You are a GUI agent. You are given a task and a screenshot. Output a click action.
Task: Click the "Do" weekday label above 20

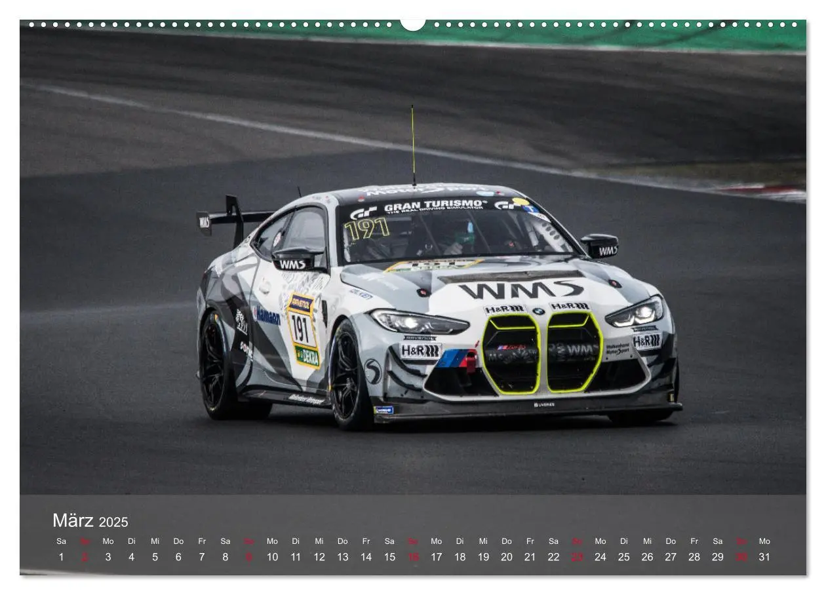point(507,541)
